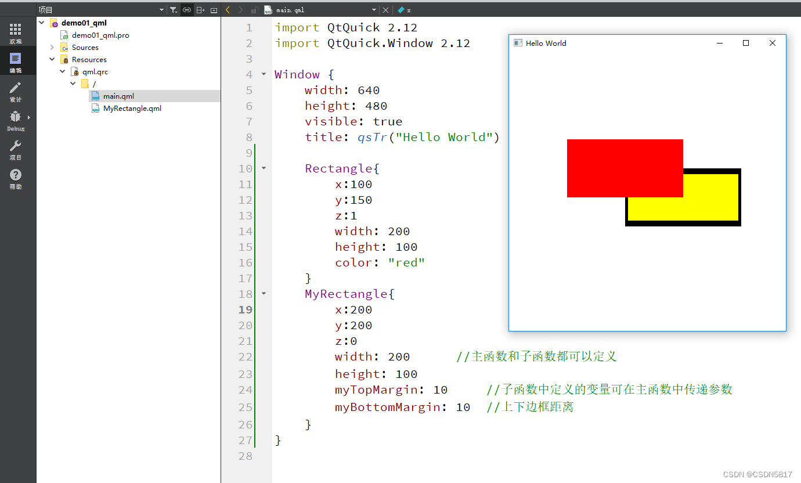Click the 'visible: true' code line
This screenshot has height=483, width=801.
tap(353, 121)
